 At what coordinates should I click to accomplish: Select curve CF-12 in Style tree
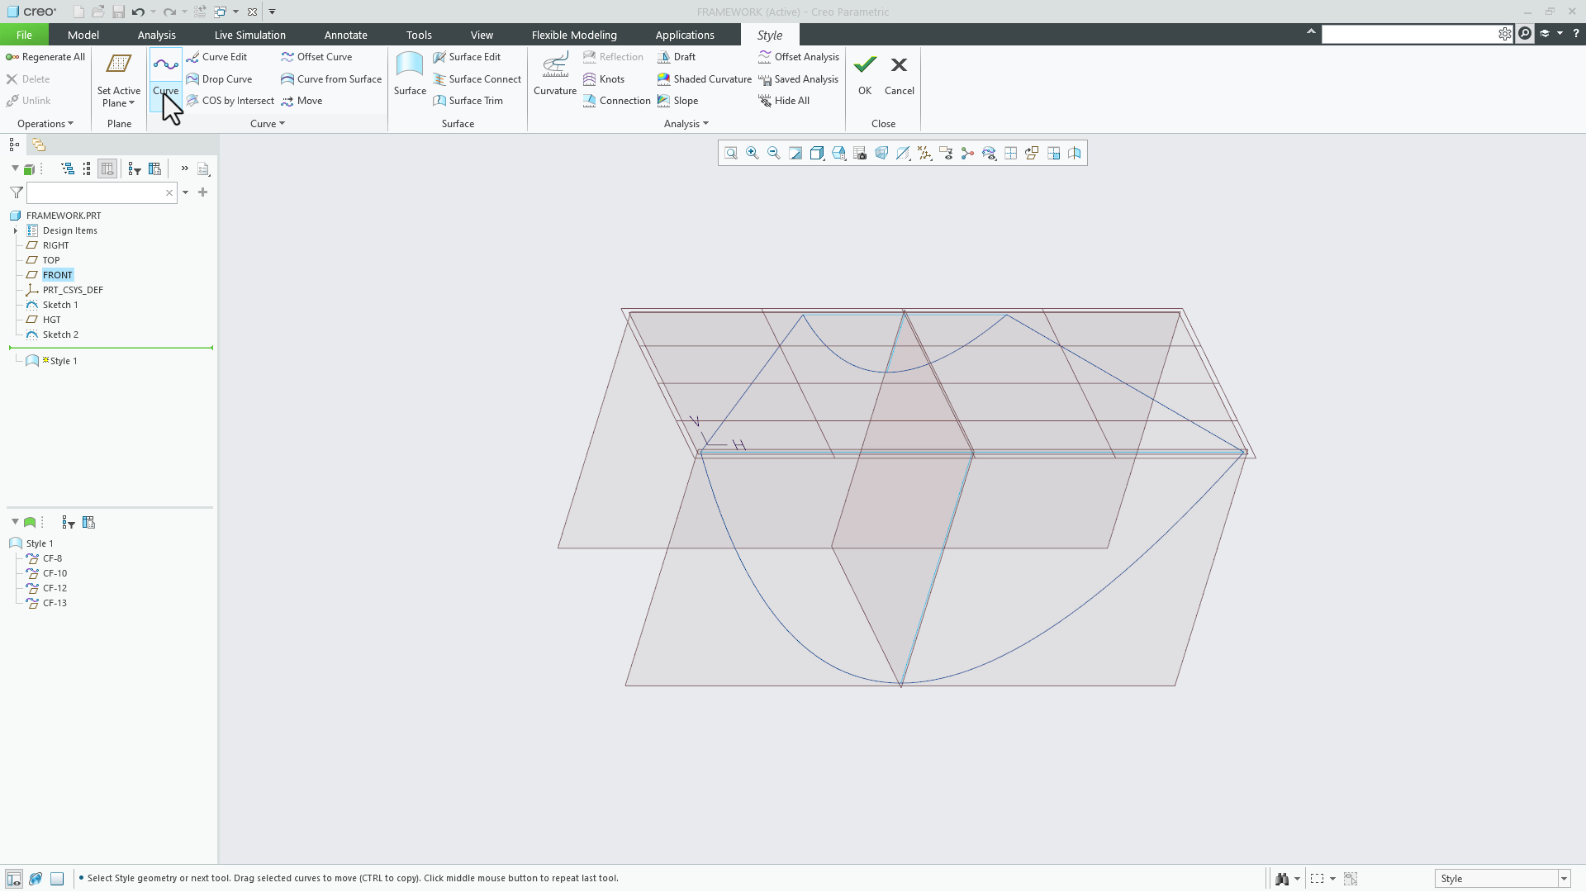point(55,589)
